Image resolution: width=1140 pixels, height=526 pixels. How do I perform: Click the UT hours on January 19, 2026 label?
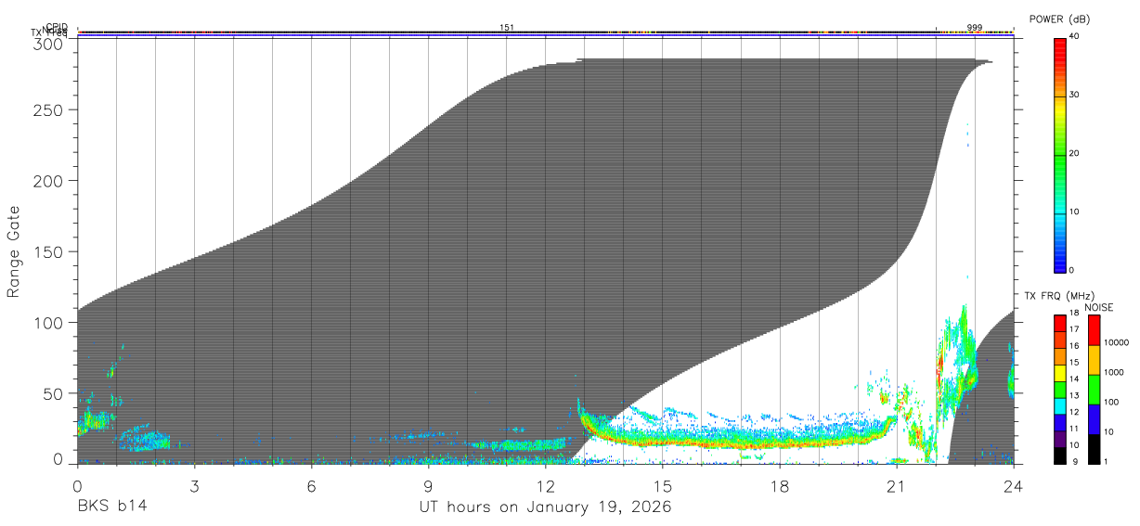pyautogui.click(x=544, y=507)
